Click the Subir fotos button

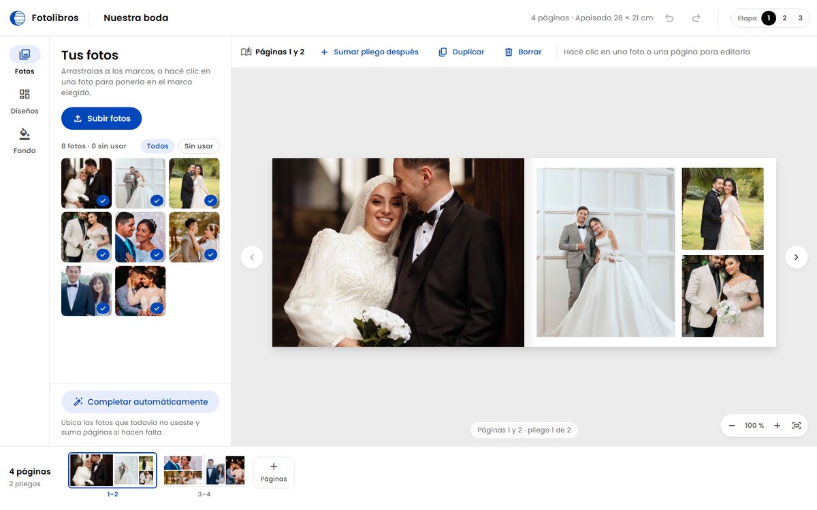coord(101,118)
